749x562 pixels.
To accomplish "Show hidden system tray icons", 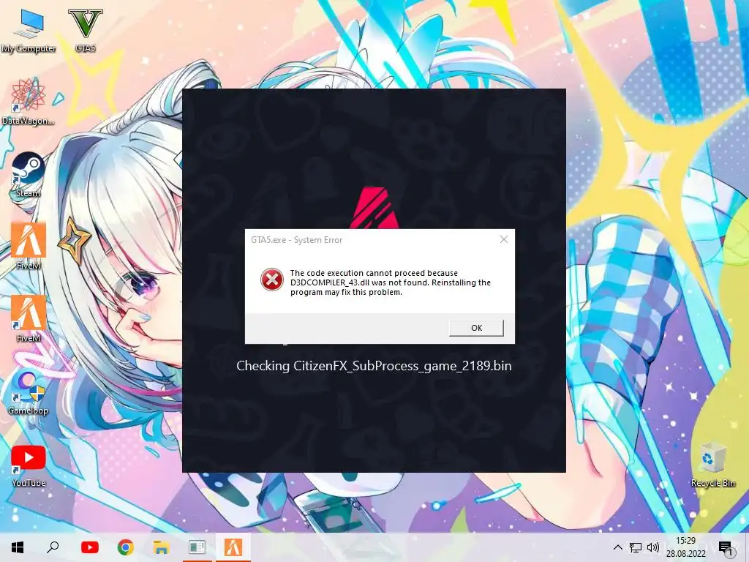I will pos(617,547).
